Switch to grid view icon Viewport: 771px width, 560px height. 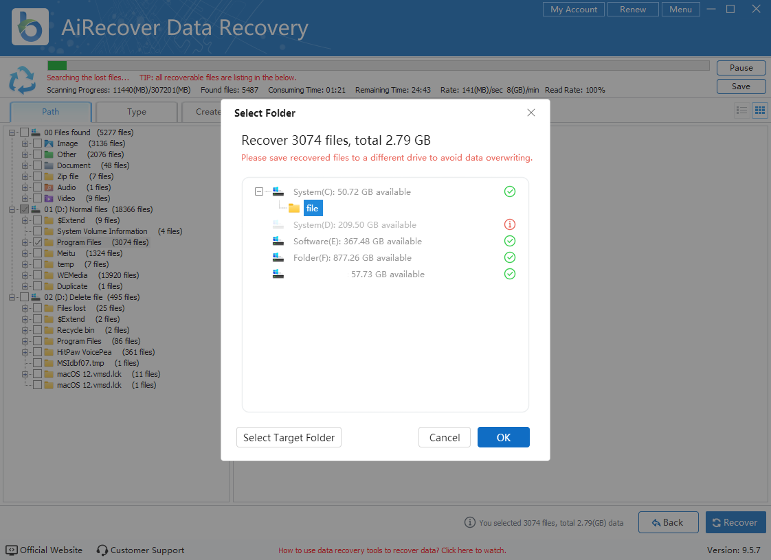(759, 110)
